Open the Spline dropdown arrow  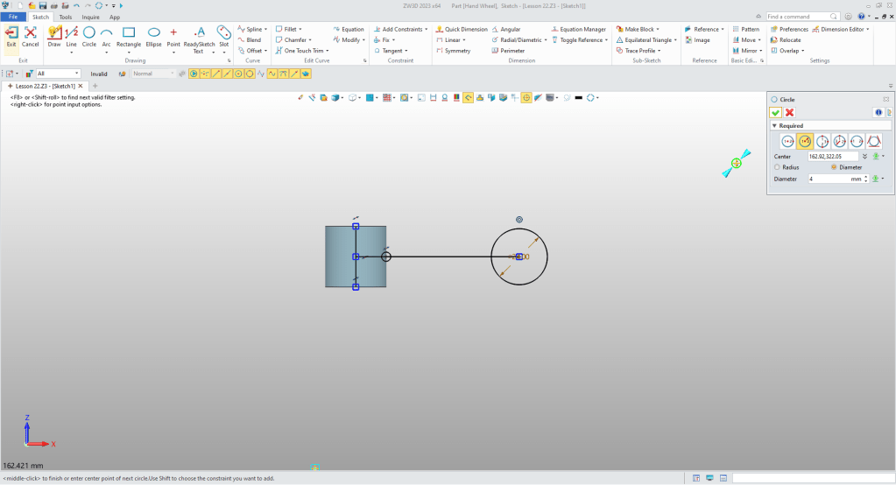264,29
